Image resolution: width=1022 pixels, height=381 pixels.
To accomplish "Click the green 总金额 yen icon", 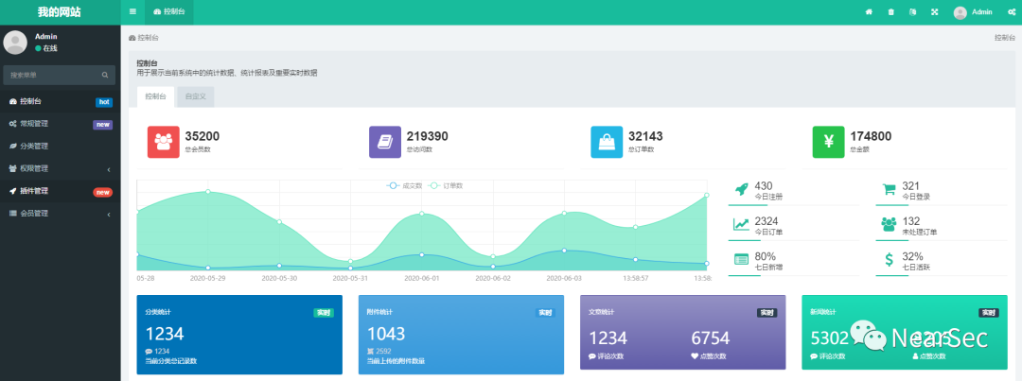I will pos(828,142).
